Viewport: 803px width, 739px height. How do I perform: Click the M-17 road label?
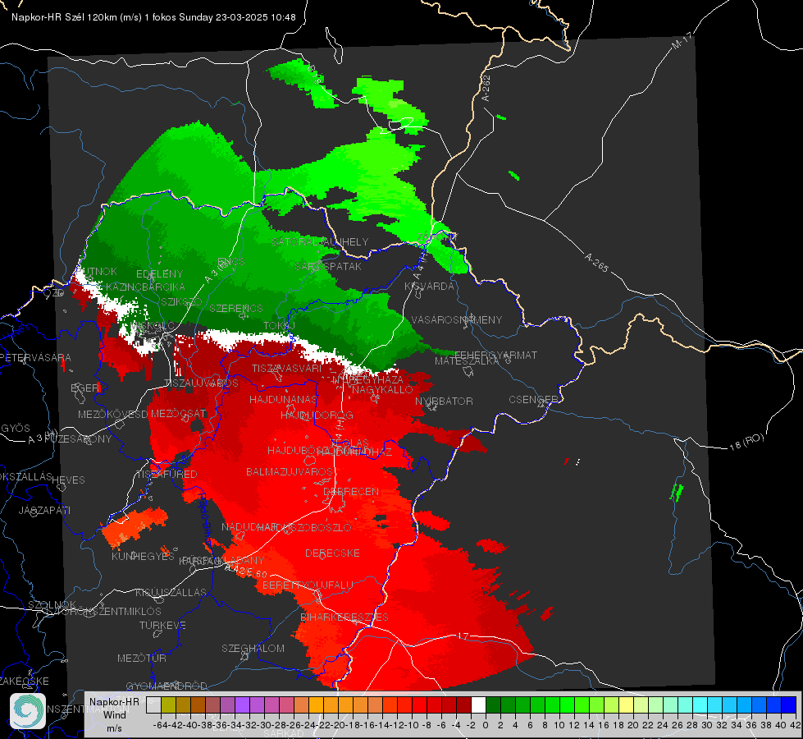click(x=682, y=41)
